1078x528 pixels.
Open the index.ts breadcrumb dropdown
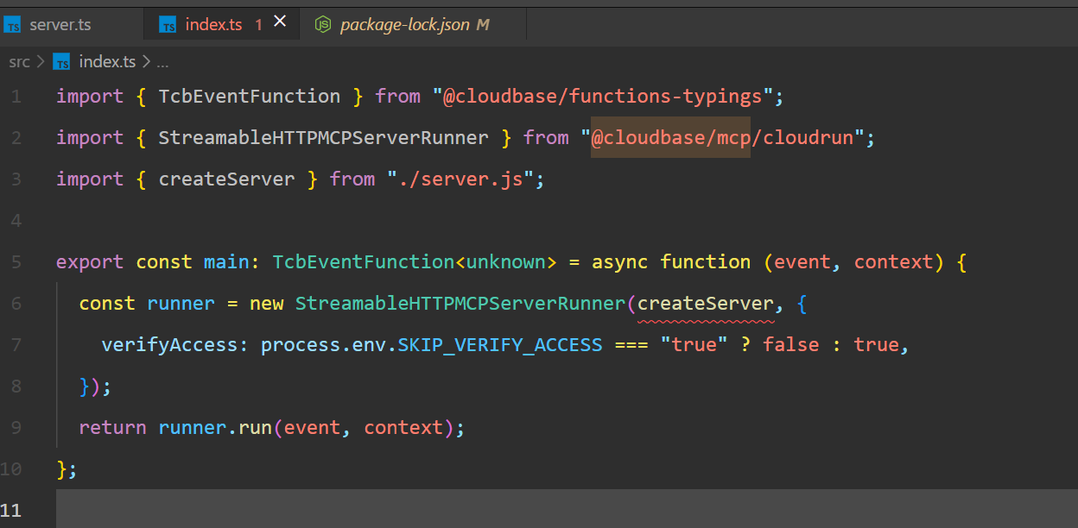point(107,61)
